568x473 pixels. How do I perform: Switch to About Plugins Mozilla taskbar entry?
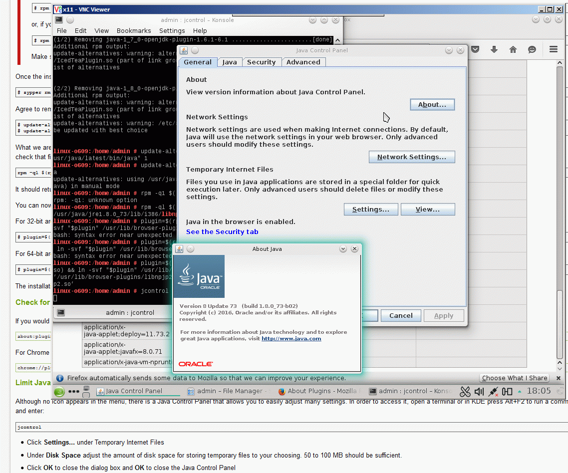319,391
